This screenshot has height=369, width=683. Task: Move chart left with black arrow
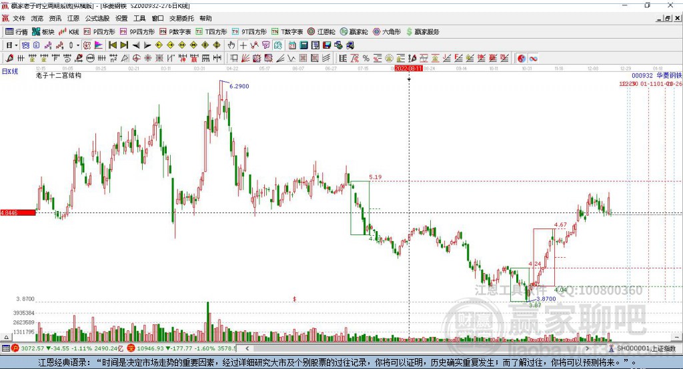(x=136, y=45)
